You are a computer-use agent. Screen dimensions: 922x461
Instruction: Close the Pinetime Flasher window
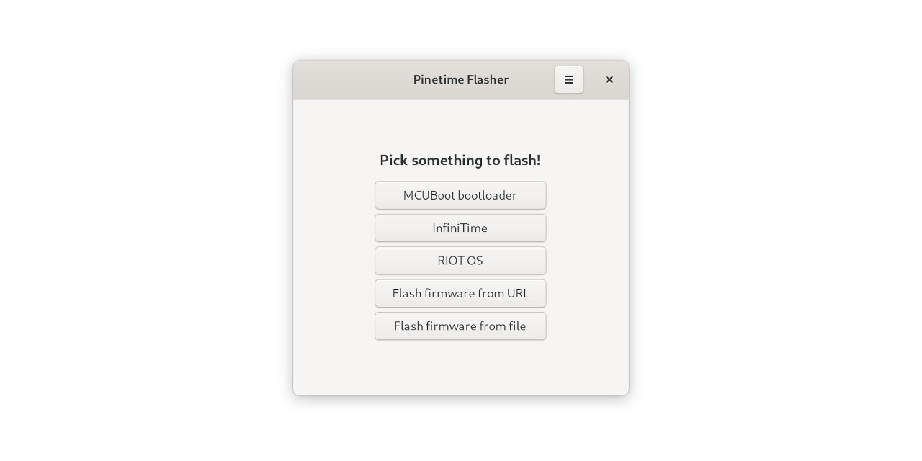coord(609,79)
